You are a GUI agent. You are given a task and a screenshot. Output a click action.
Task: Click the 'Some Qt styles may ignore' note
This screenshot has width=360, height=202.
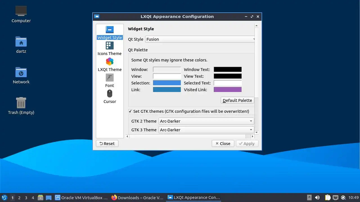(169, 60)
